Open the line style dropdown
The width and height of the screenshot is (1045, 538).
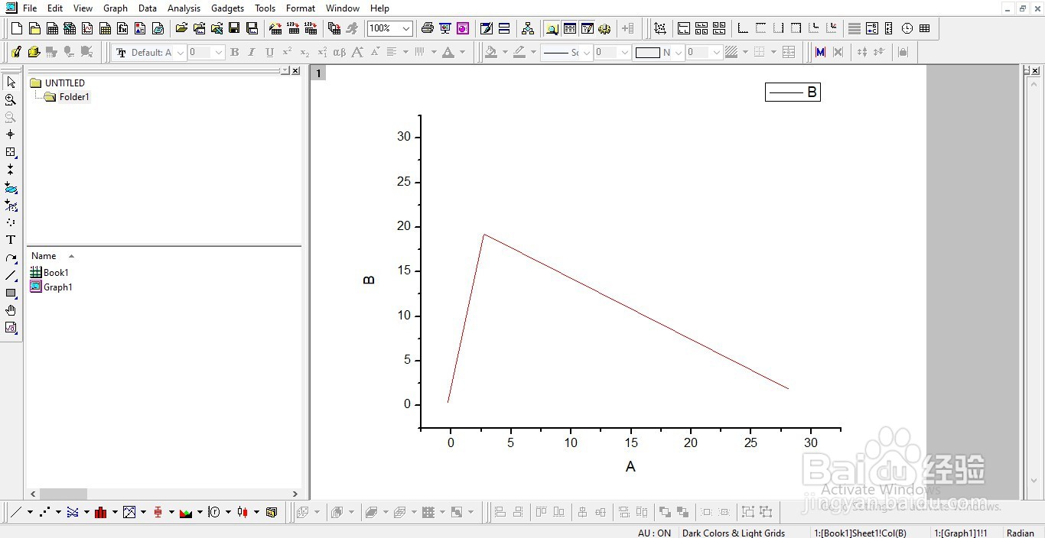(x=587, y=52)
